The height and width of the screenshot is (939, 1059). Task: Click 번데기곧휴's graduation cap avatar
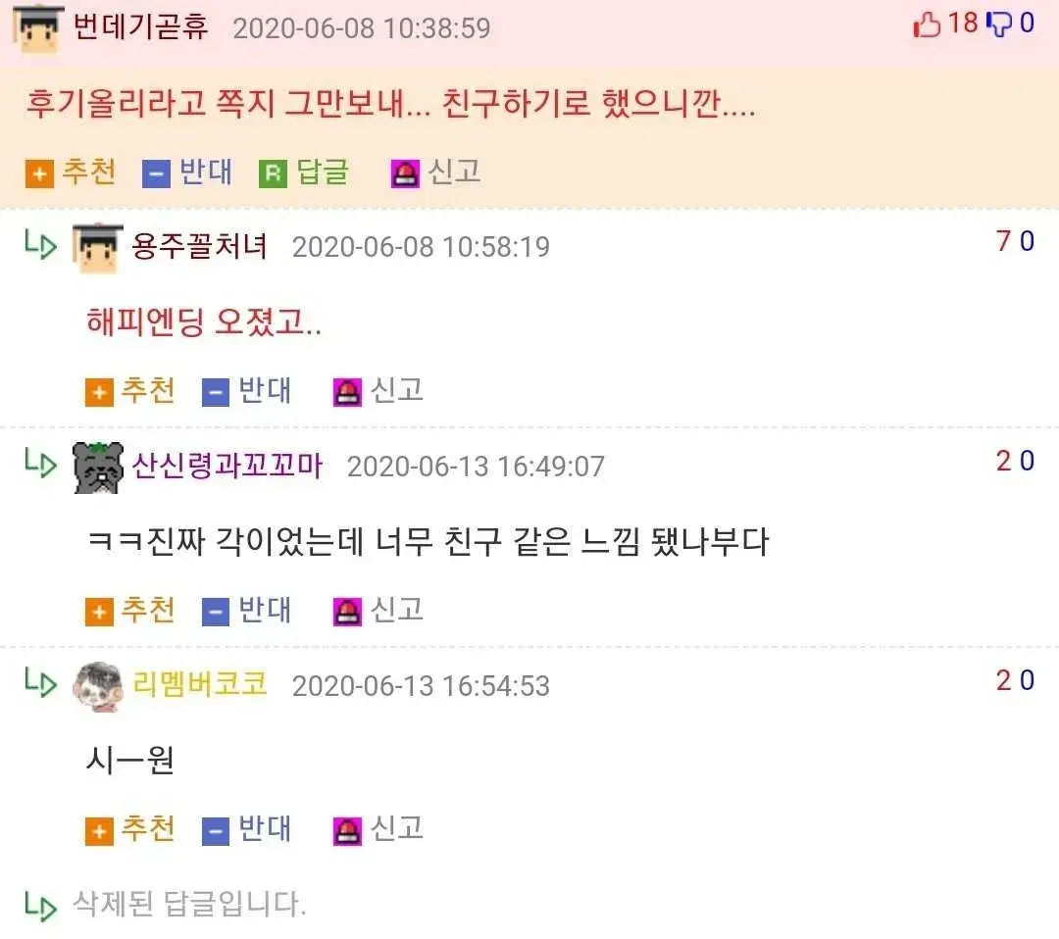tap(38, 28)
